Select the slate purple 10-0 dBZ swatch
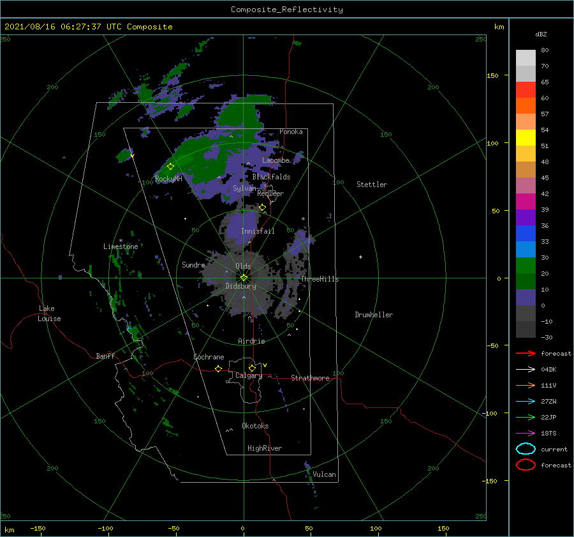Image resolution: width=574 pixels, height=537 pixels. pos(526,297)
